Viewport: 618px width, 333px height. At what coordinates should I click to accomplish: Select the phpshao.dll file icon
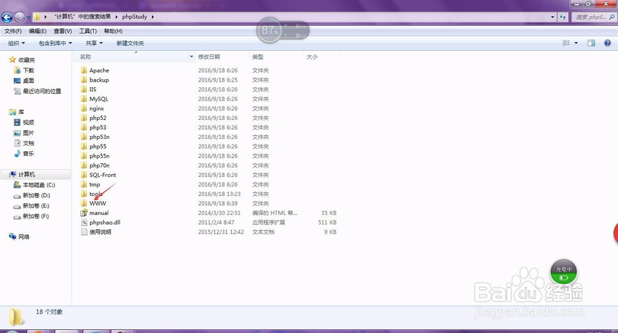click(84, 222)
